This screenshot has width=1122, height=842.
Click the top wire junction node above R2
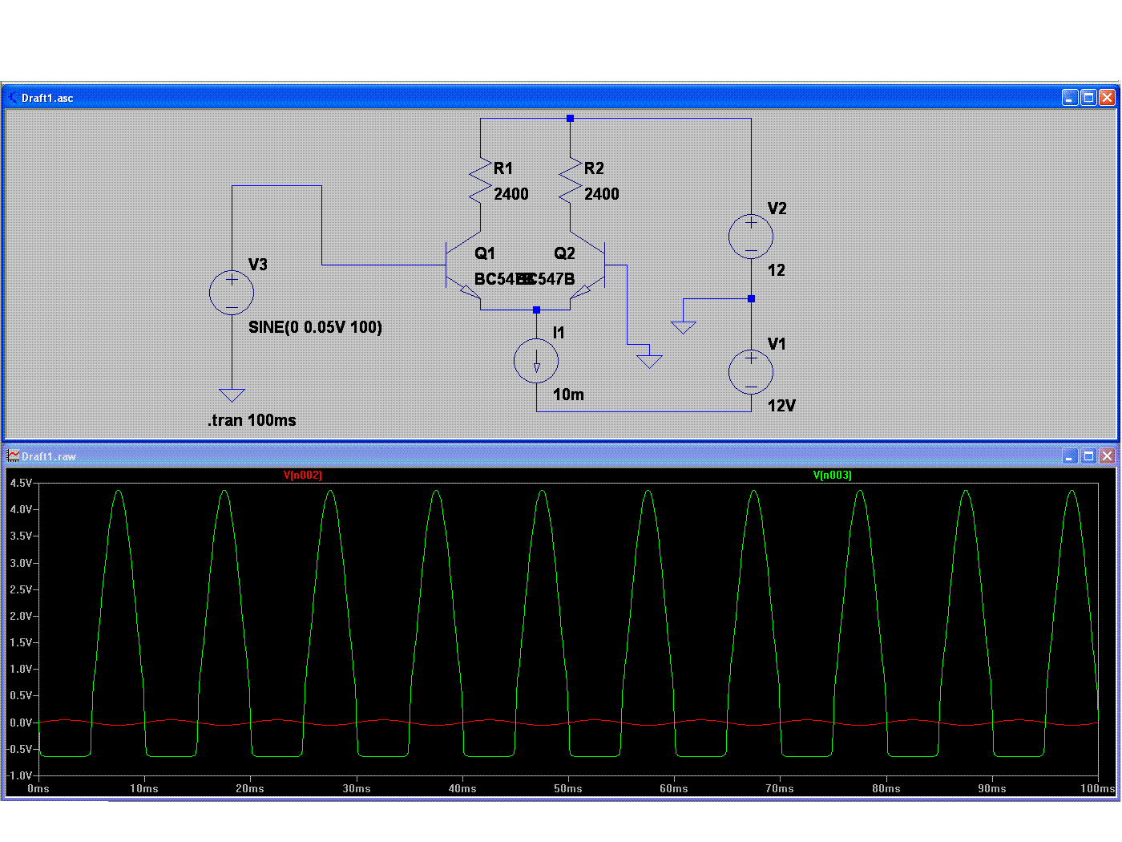pyautogui.click(x=570, y=118)
